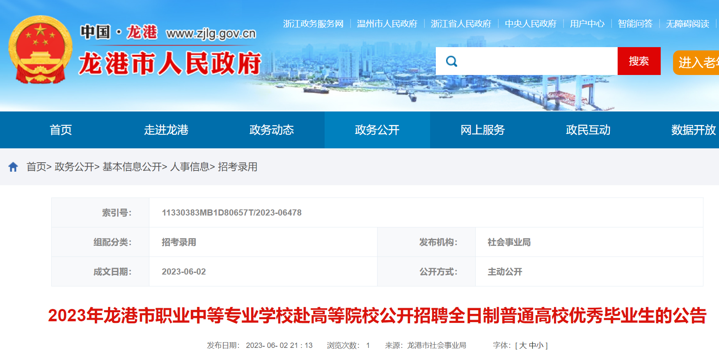Open 无障碍阅读 top link

[x=688, y=24]
